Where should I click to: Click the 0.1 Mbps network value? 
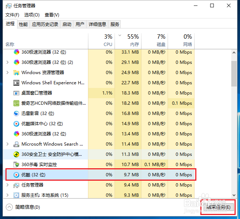(x=182, y=103)
